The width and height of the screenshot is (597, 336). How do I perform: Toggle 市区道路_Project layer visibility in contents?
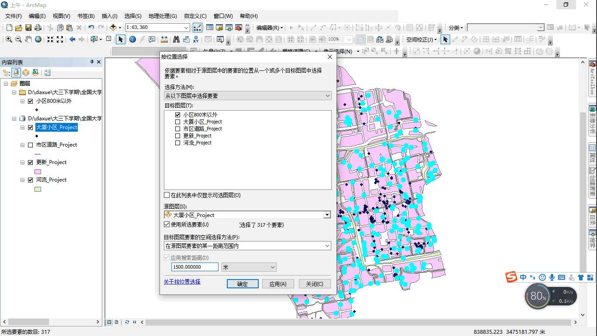pyautogui.click(x=30, y=145)
